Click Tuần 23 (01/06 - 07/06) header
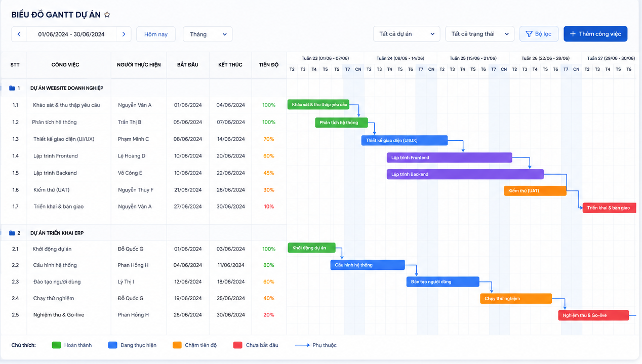Viewport: 642px width, 364px height. (325, 58)
